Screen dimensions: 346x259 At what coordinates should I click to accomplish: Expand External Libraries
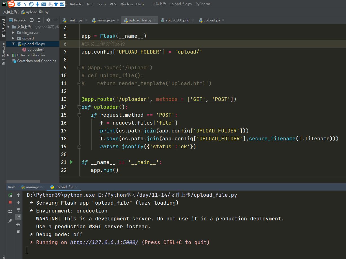click(x=8, y=55)
